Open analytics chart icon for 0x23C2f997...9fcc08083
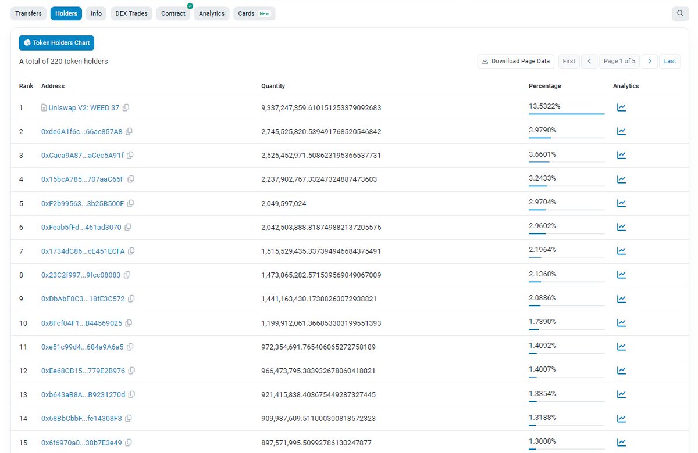Viewport: 698px width, 453px height. coord(621,275)
